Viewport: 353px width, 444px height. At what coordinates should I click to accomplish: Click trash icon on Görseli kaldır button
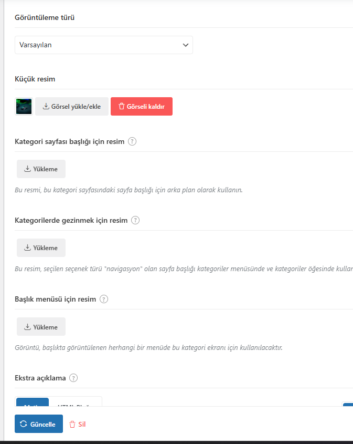[x=122, y=107]
